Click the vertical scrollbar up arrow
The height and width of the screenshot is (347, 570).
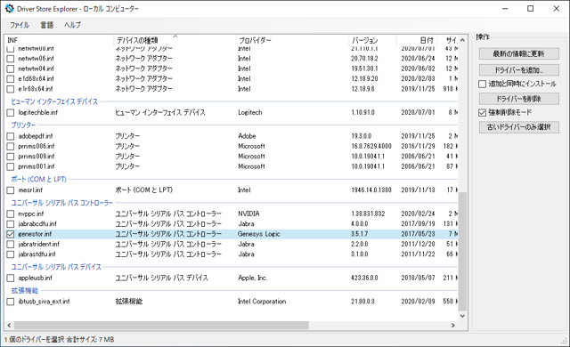click(x=462, y=40)
